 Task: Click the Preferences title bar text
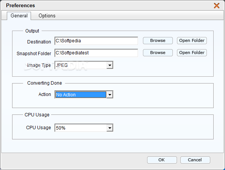(20, 5)
